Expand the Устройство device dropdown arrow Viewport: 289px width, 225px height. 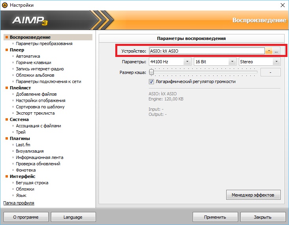coord(269,51)
